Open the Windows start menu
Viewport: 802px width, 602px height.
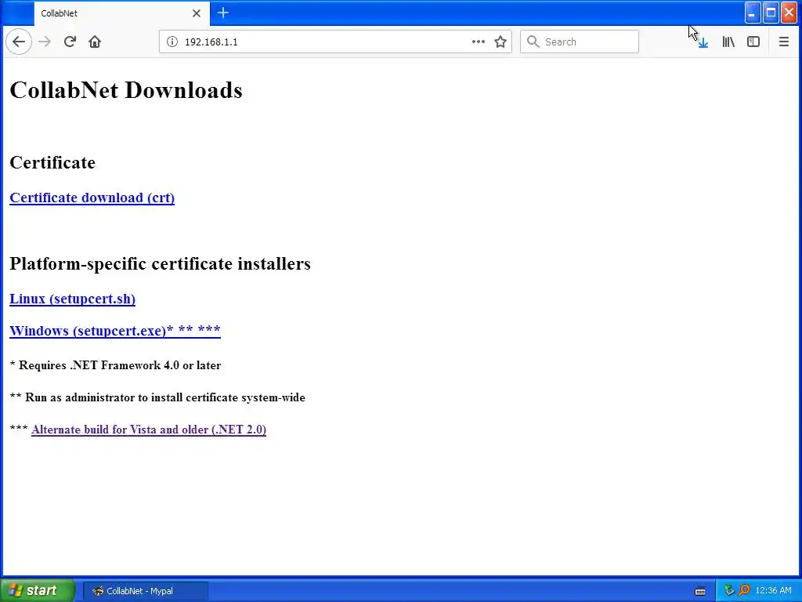tap(37, 590)
